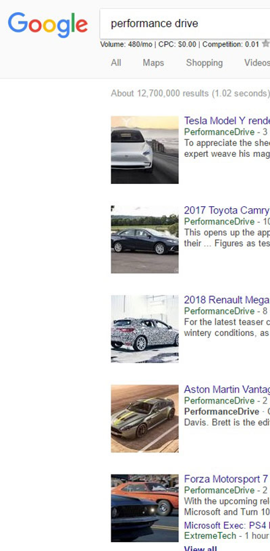Click the dark Toyota Camry thumbnail
Image resolution: width=270 pixels, height=551 pixels.
pos(145,239)
